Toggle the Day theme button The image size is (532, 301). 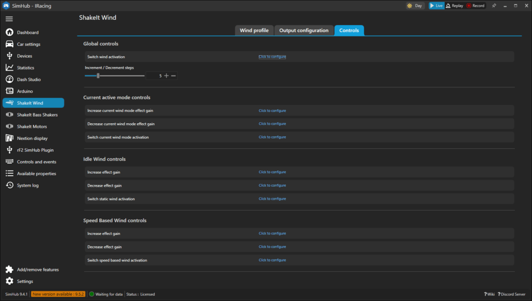(x=415, y=6)
